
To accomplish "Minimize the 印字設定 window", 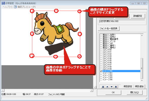I will tap(133, 3).
